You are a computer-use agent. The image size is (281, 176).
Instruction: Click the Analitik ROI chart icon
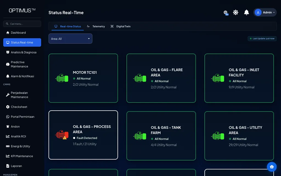[8, 136]
